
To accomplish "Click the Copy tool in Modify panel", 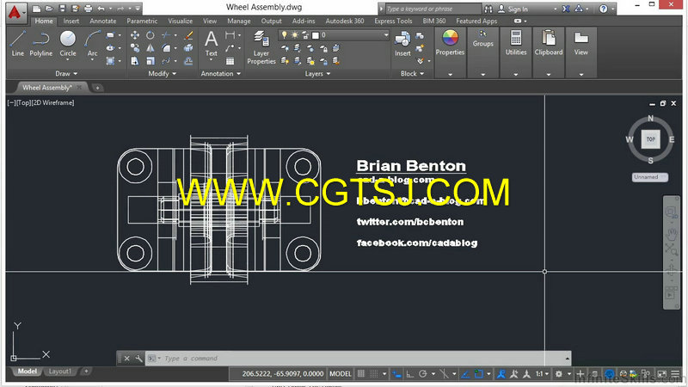I will click(135, 48).
